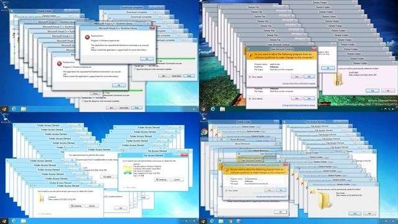Click OK in the dialog behind the Folder Access Denied windows
The width and height of the screenshot is (398, 224).
[x=121, y=208]
